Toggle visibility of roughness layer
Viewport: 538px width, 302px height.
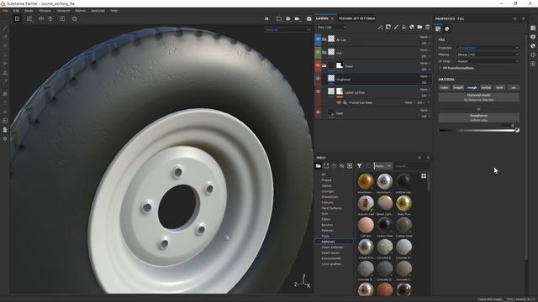coord(318,79)
